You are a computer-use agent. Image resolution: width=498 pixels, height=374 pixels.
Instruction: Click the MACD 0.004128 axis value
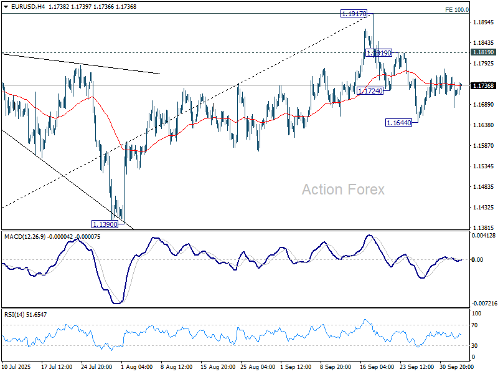(x=483, y=235)
